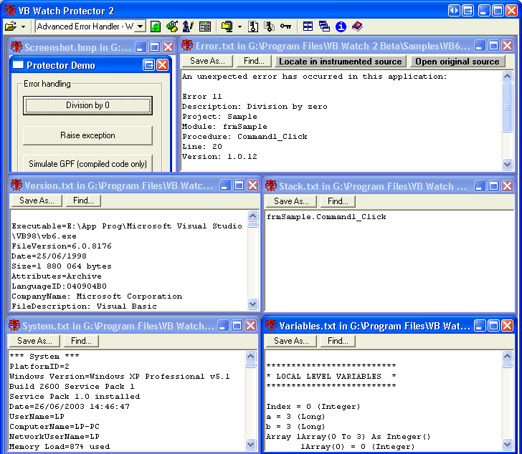Click the VB Watch Protector 2 title bug icon
This screenshot has height=454, width=522.
[10, 10]
